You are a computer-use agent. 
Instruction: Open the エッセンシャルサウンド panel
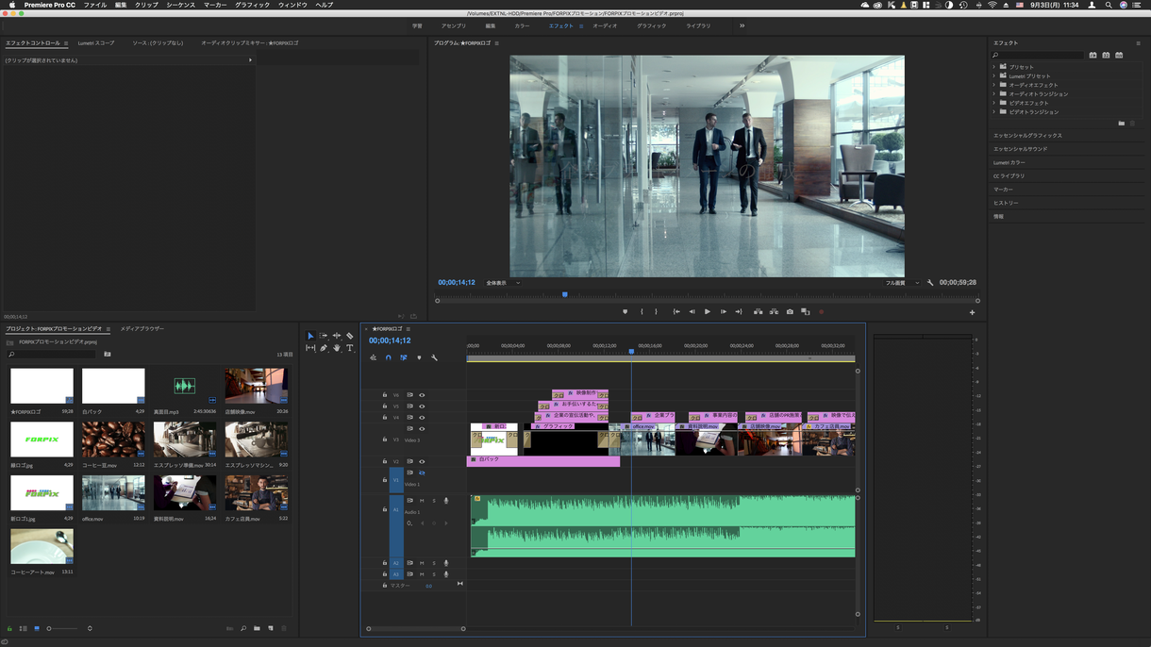tap(1020, 149)
